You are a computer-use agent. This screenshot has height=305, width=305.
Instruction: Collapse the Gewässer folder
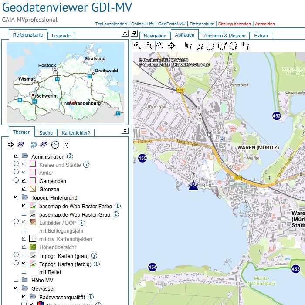point(25,288)
